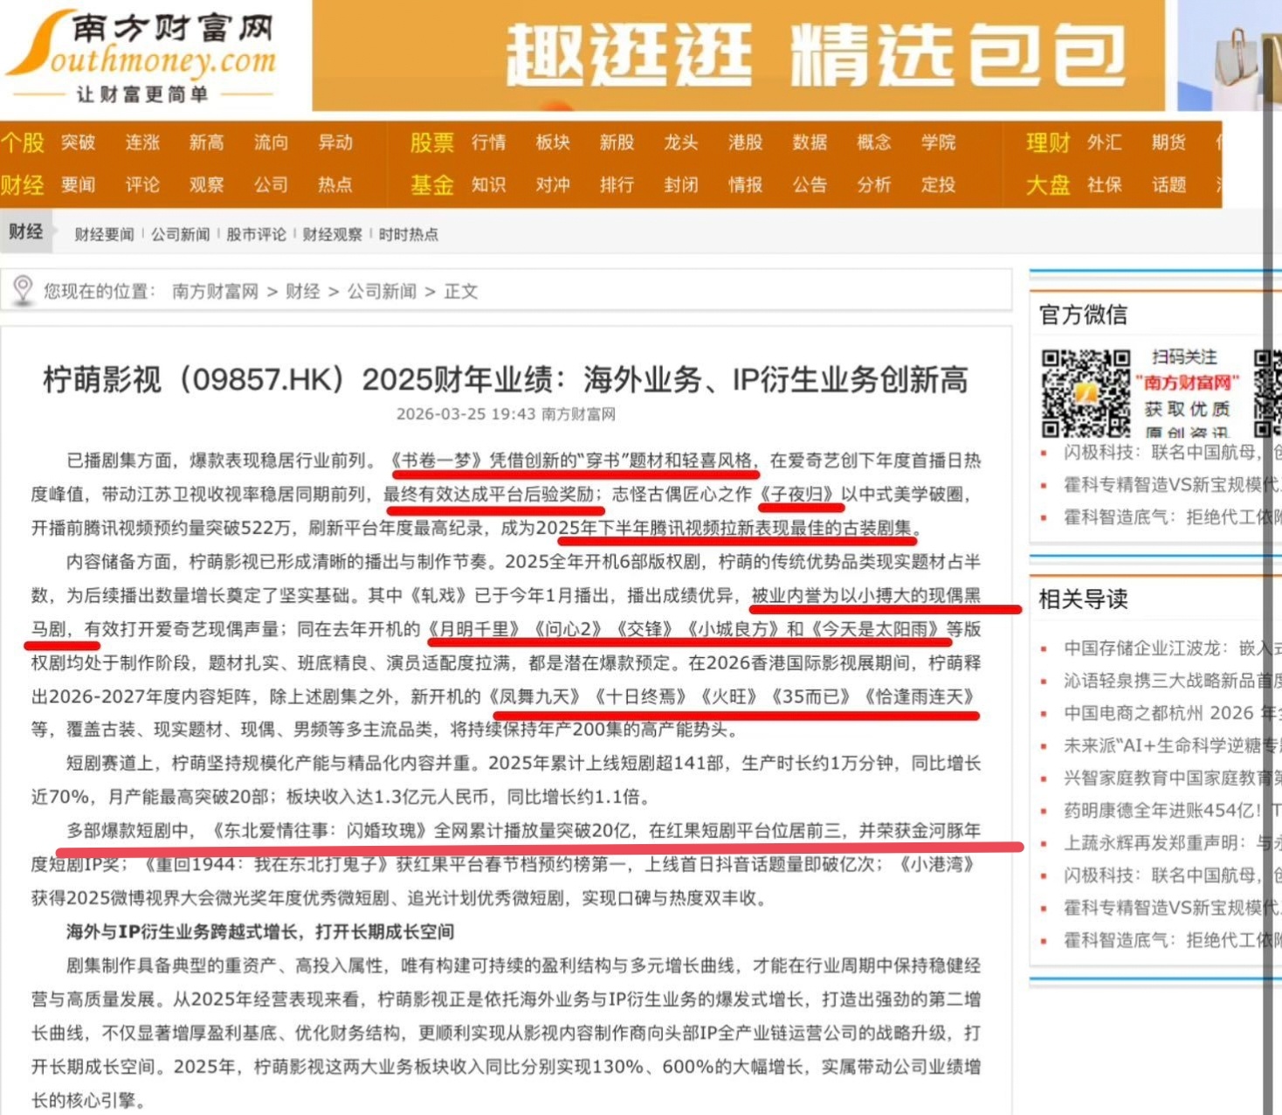Click the 话题 nav link
The image size is (1282, 1115).
(1168, 184)
